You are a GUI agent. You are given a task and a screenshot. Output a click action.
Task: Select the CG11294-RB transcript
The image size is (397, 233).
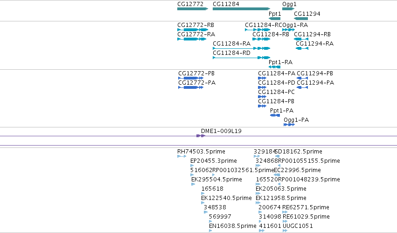tap(301, 39)
